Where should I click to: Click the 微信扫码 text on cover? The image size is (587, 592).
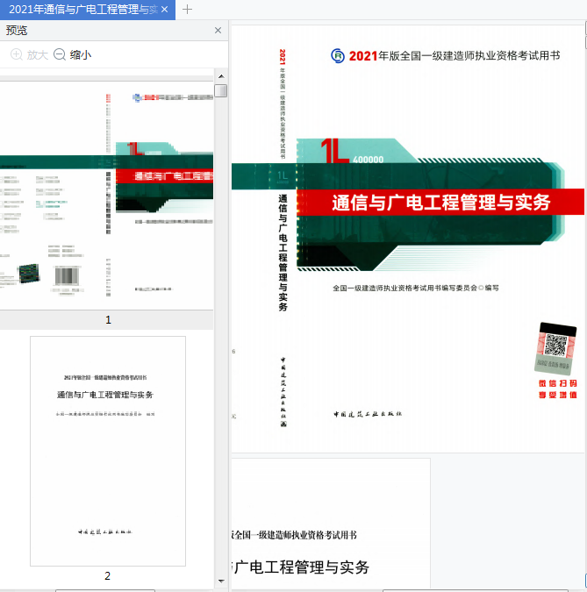[x=557, y=383]
